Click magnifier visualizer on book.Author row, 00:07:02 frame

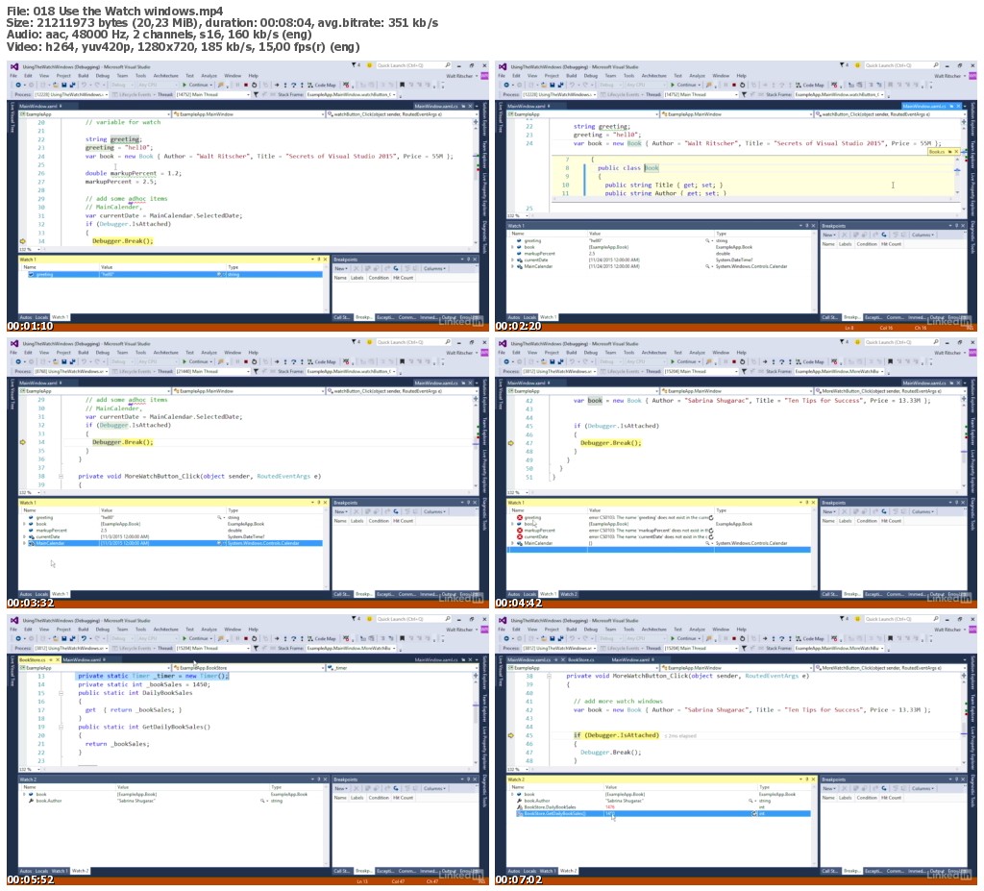[750, 801]
